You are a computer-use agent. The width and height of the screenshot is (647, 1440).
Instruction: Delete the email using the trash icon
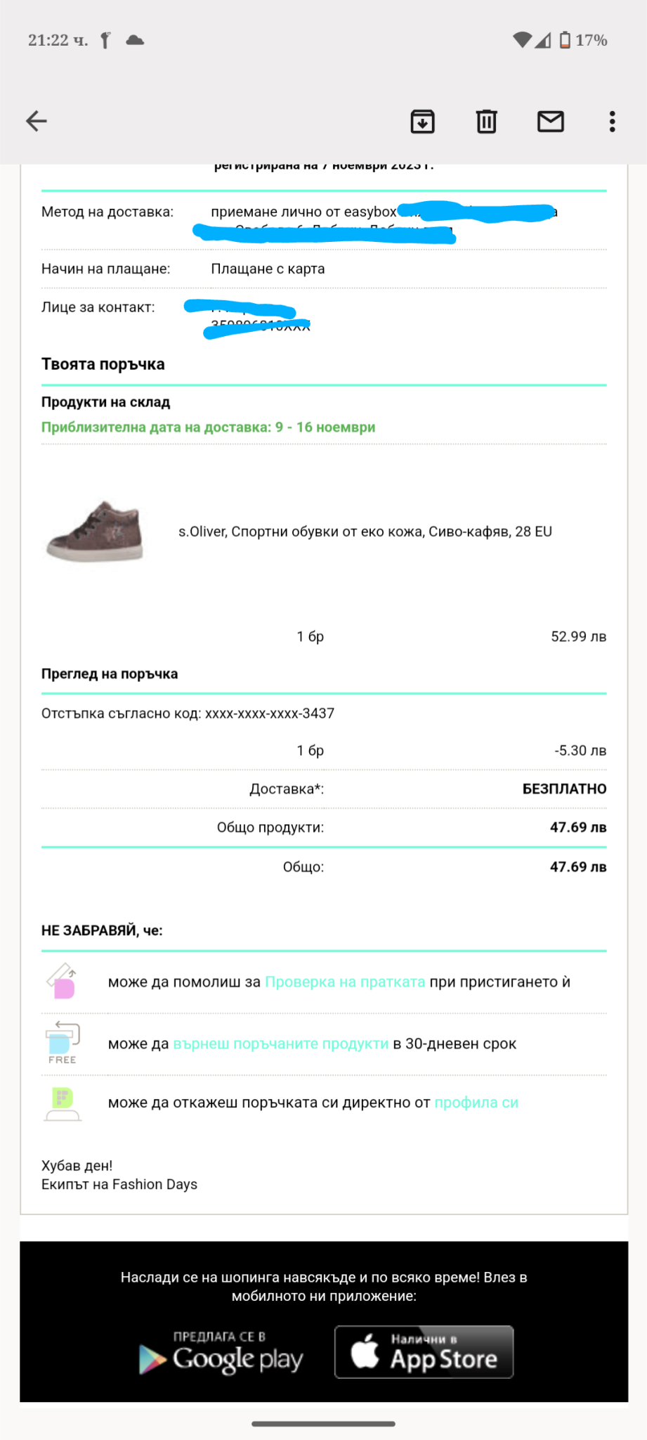tap(486, 122)
